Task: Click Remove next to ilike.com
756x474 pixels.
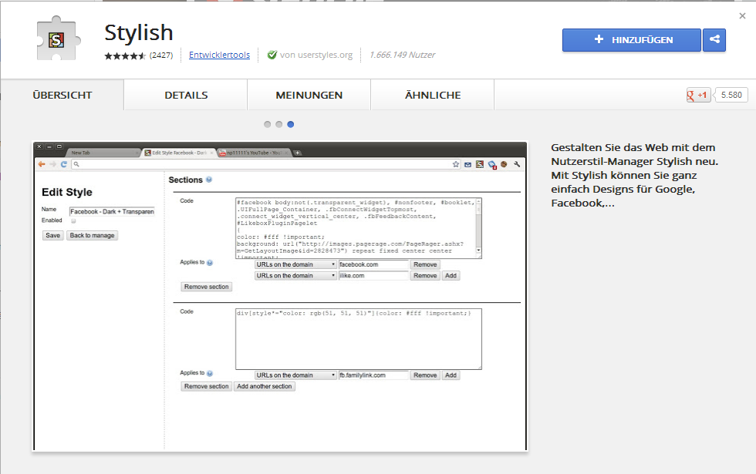Action: tap(425, 276)
